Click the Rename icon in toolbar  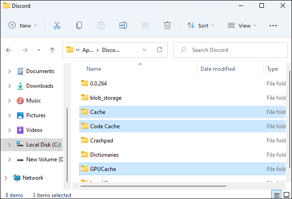(x=123, y=26)
